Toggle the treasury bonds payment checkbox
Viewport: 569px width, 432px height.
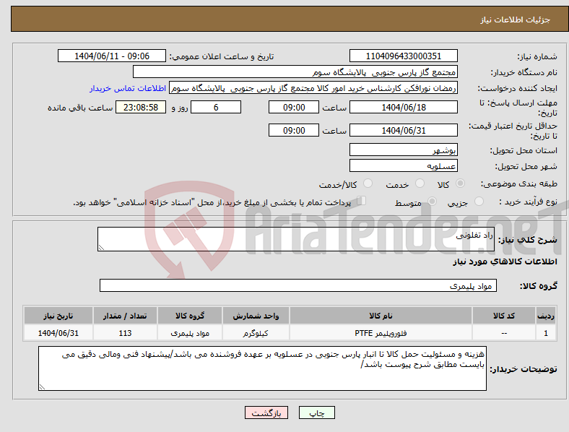(362, 200)
